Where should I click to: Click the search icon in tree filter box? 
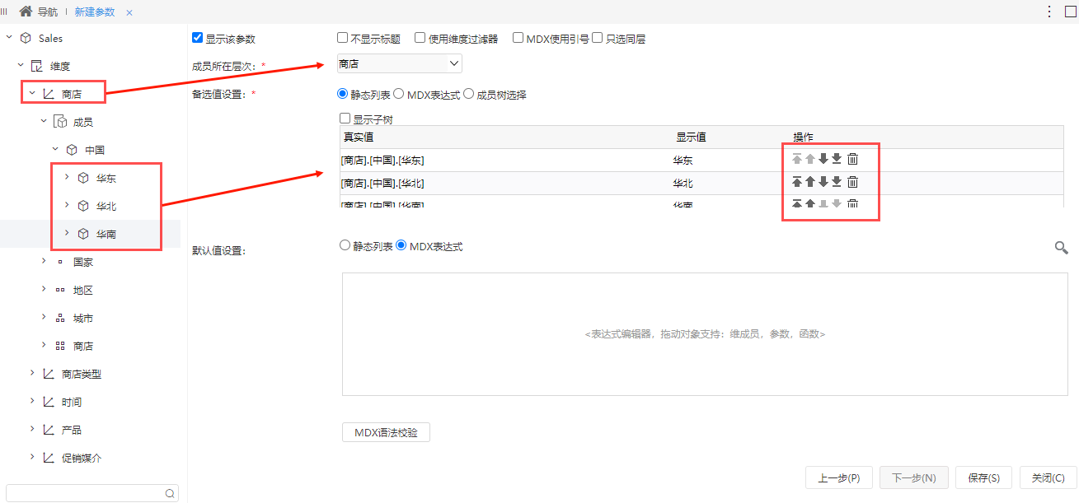tap(170, 493)
